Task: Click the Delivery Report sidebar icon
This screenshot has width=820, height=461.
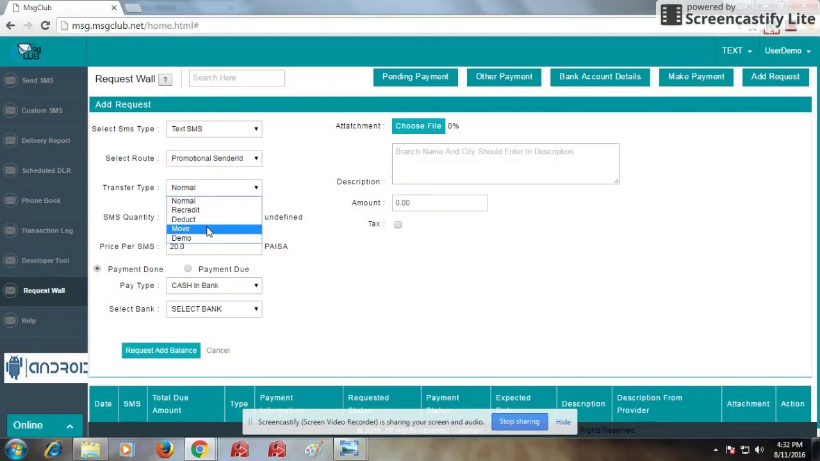Action: [10, 141]
